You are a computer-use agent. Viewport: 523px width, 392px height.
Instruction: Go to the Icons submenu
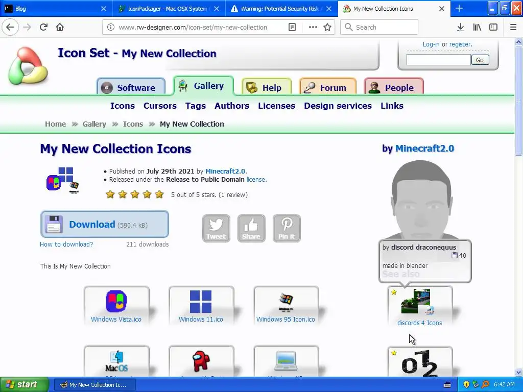click(123, 106)
